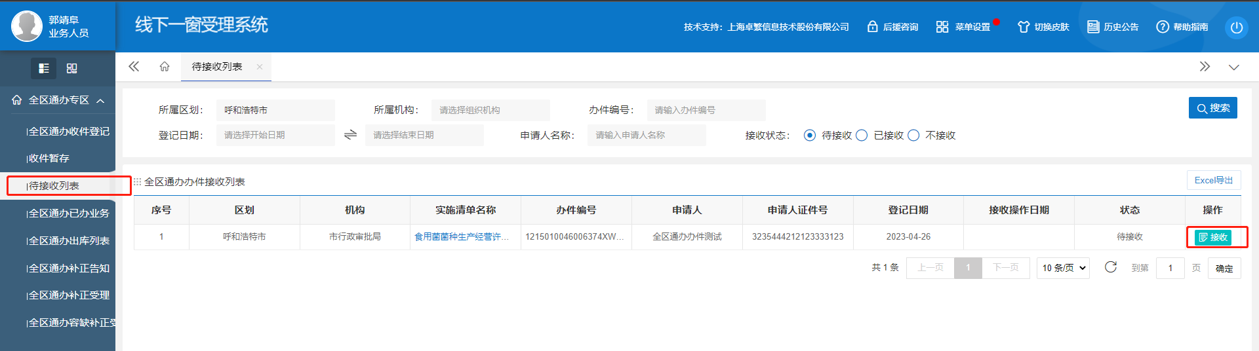
Task: Expand tab options chevron at right
Action: pos(1233,67)
